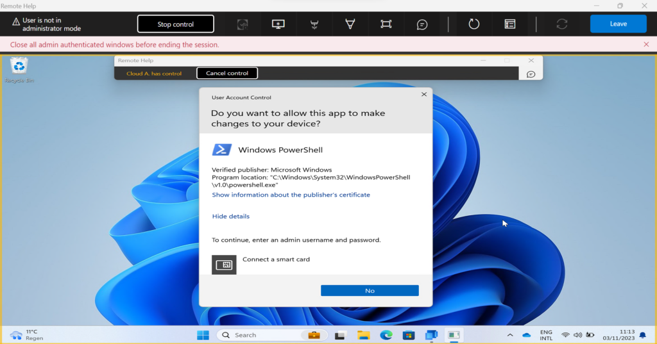Click the restart circular arrow icon
The width and height of the screenshot is (657, 344).
(474, 24)
